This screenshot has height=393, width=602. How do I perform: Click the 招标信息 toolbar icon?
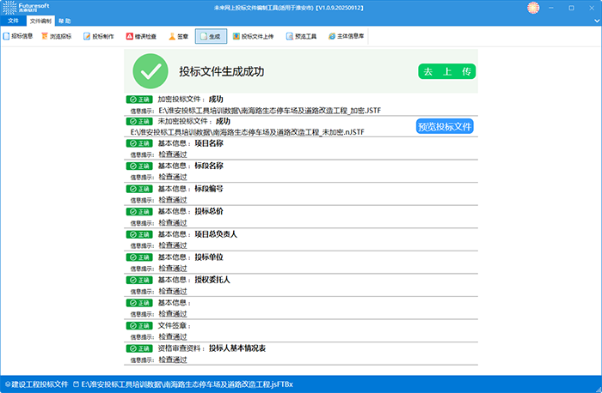pyautogui.click(x=19, y=37)
